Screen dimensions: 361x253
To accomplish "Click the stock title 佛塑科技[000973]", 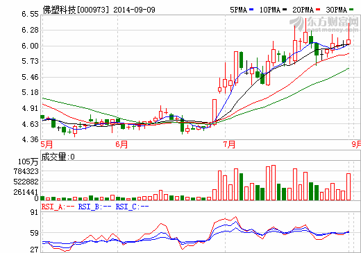I will pyautogui.click(x=76, y=10).
